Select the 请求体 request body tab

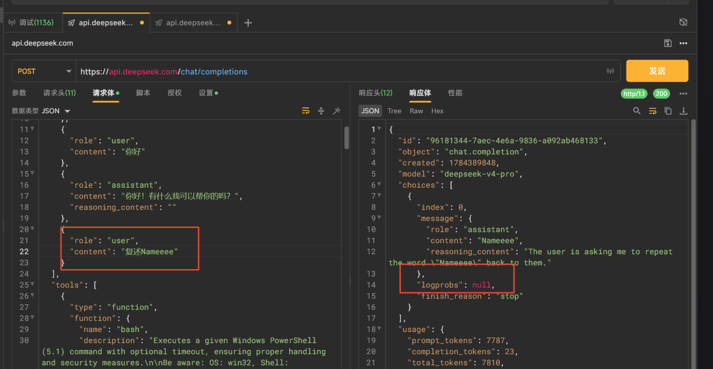105,93
